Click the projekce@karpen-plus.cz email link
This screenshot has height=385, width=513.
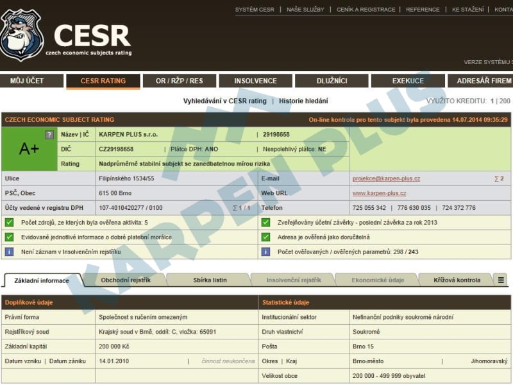click(x=386, y=178)
